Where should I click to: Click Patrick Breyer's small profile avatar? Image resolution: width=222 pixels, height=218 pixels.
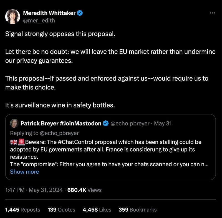coord(14,124)
